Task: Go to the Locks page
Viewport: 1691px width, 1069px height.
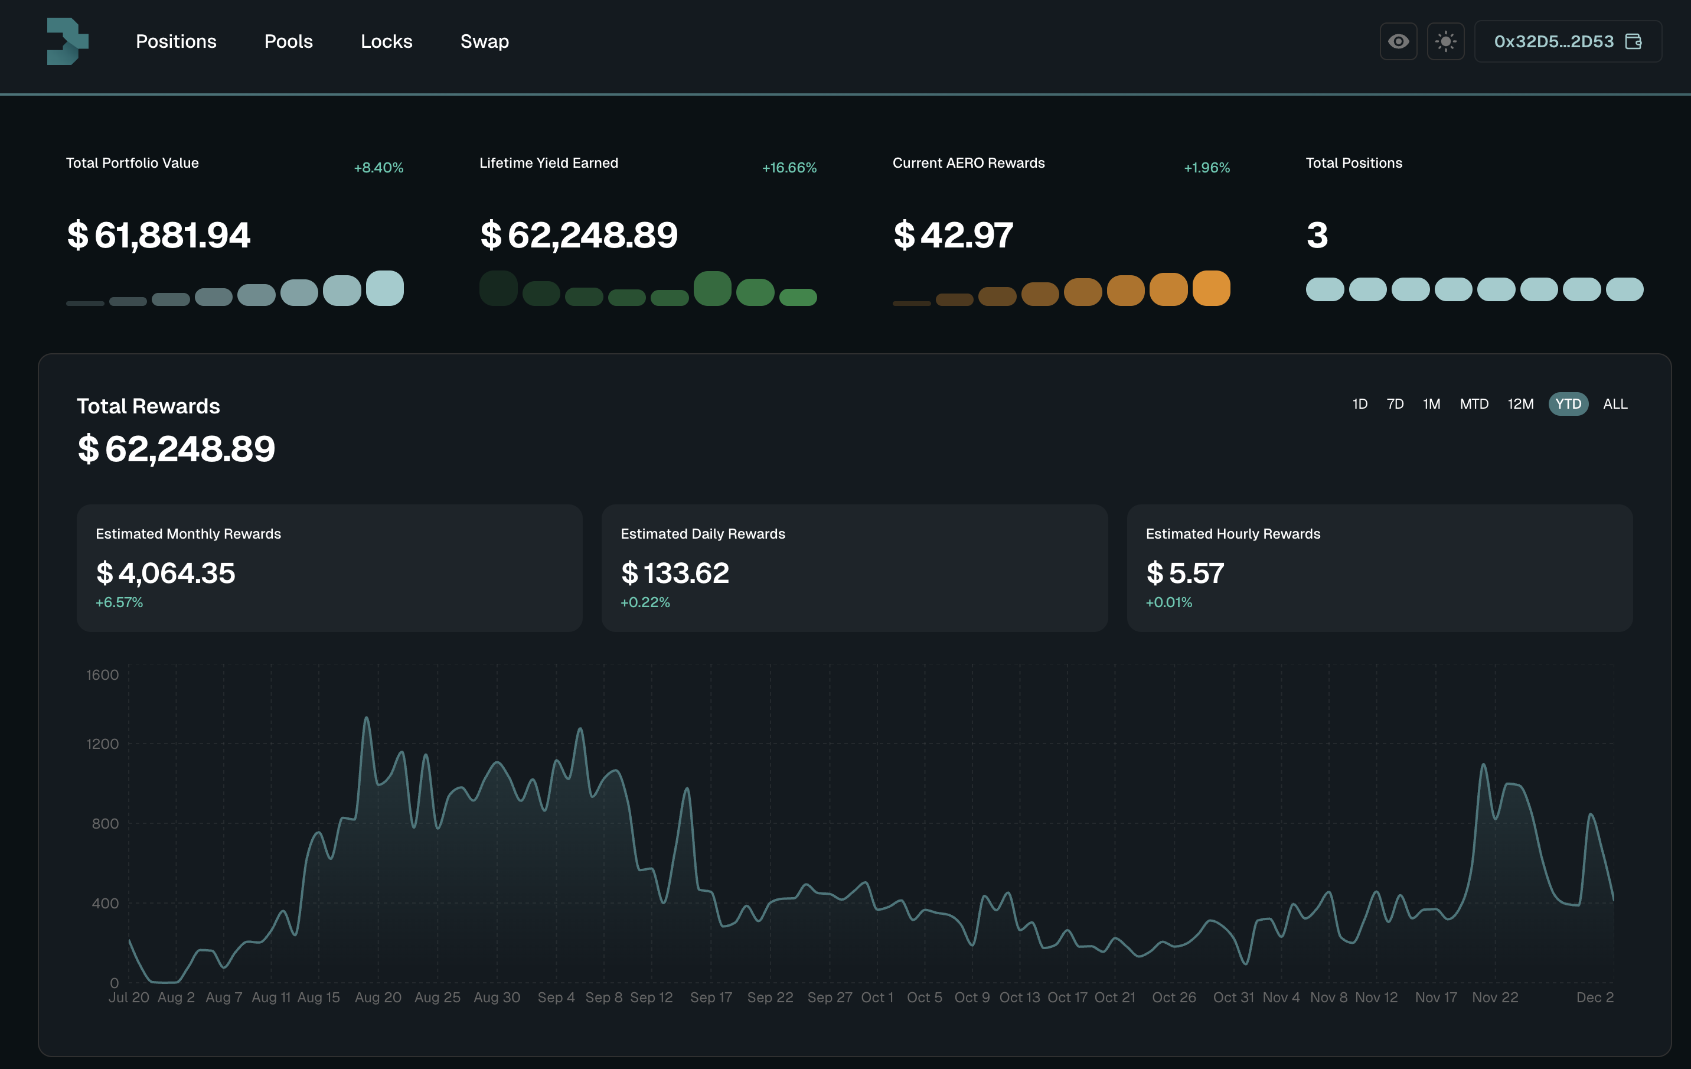Action: pos(386,41)
